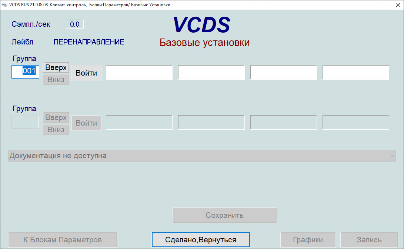The width and height of the screenshot is (404, 249).
Task: Click the third lower group value field
Action: (283, 122)
